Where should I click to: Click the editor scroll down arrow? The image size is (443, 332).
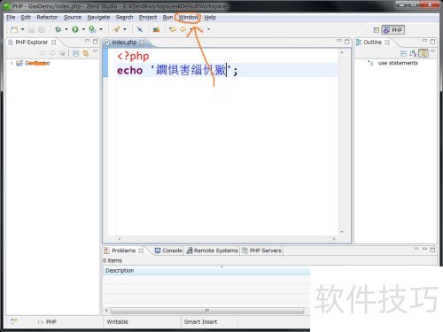click(342, 232)
